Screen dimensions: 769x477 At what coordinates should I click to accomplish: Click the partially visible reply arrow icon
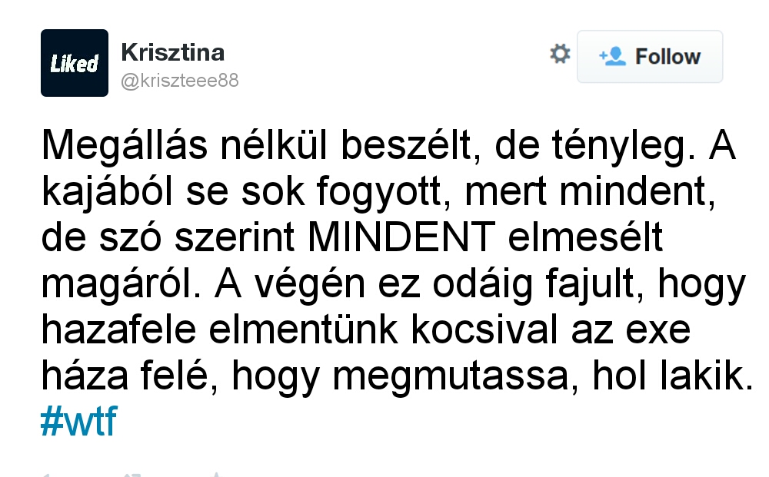(x=45, y=475)
